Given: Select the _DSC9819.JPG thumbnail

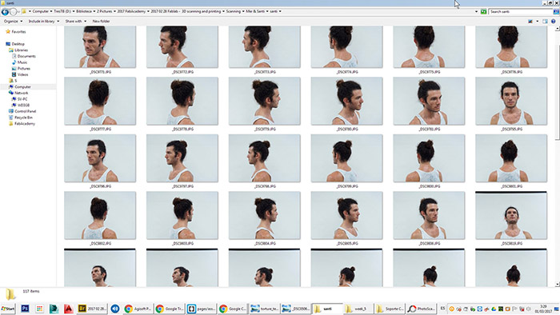Looking at the screenshot, I should 511,216.
